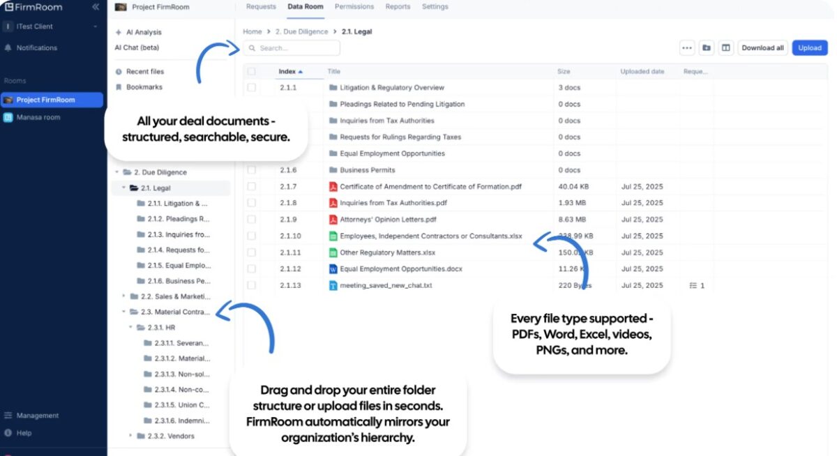Sort by the Index column header

click(x=290, y=71)
